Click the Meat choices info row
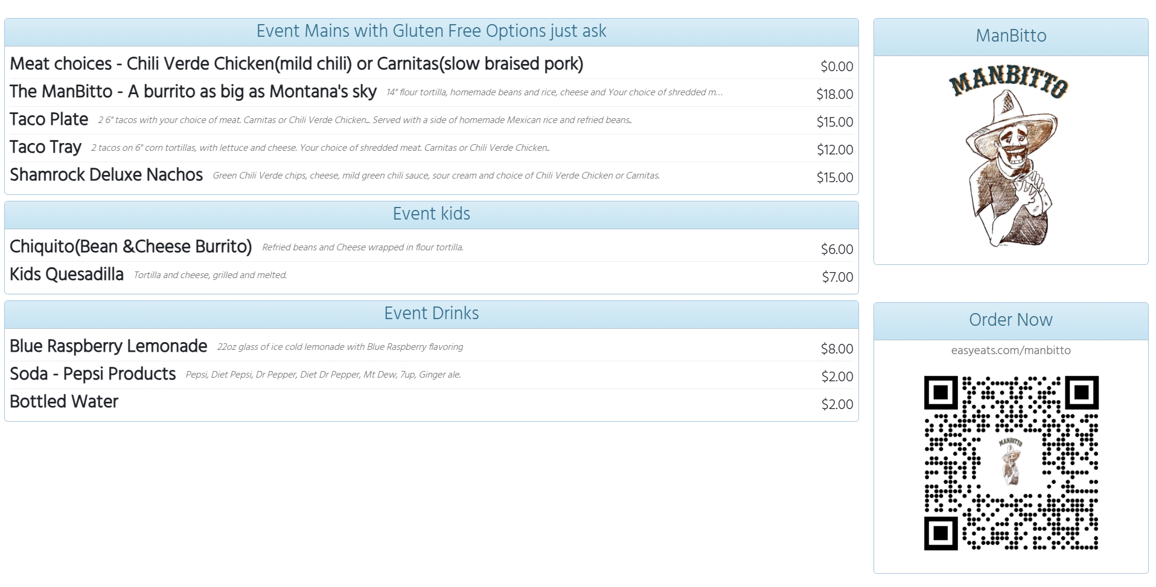Viewport: 1156px width, 587px height. pos(296,64)
